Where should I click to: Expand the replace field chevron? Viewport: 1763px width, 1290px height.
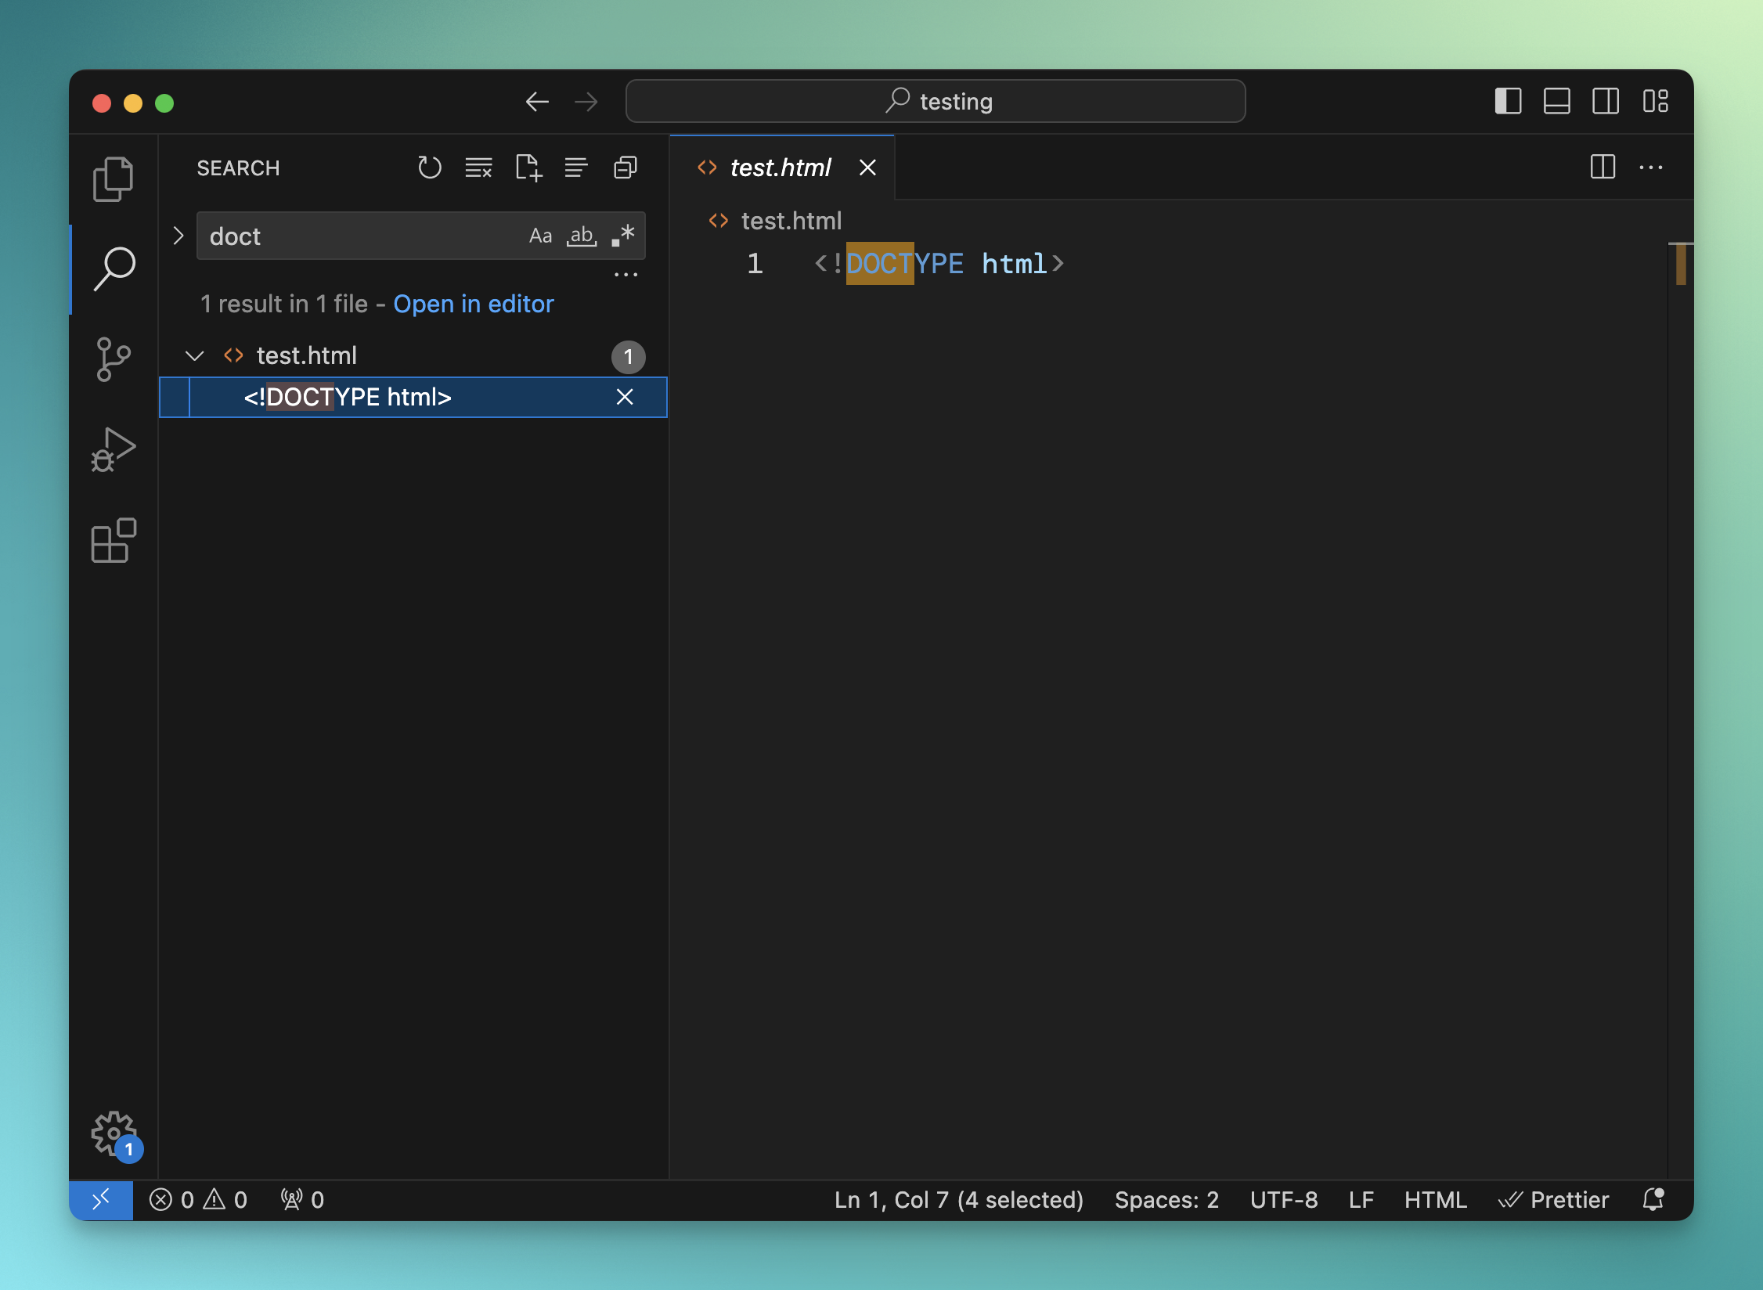coord(178,236)
